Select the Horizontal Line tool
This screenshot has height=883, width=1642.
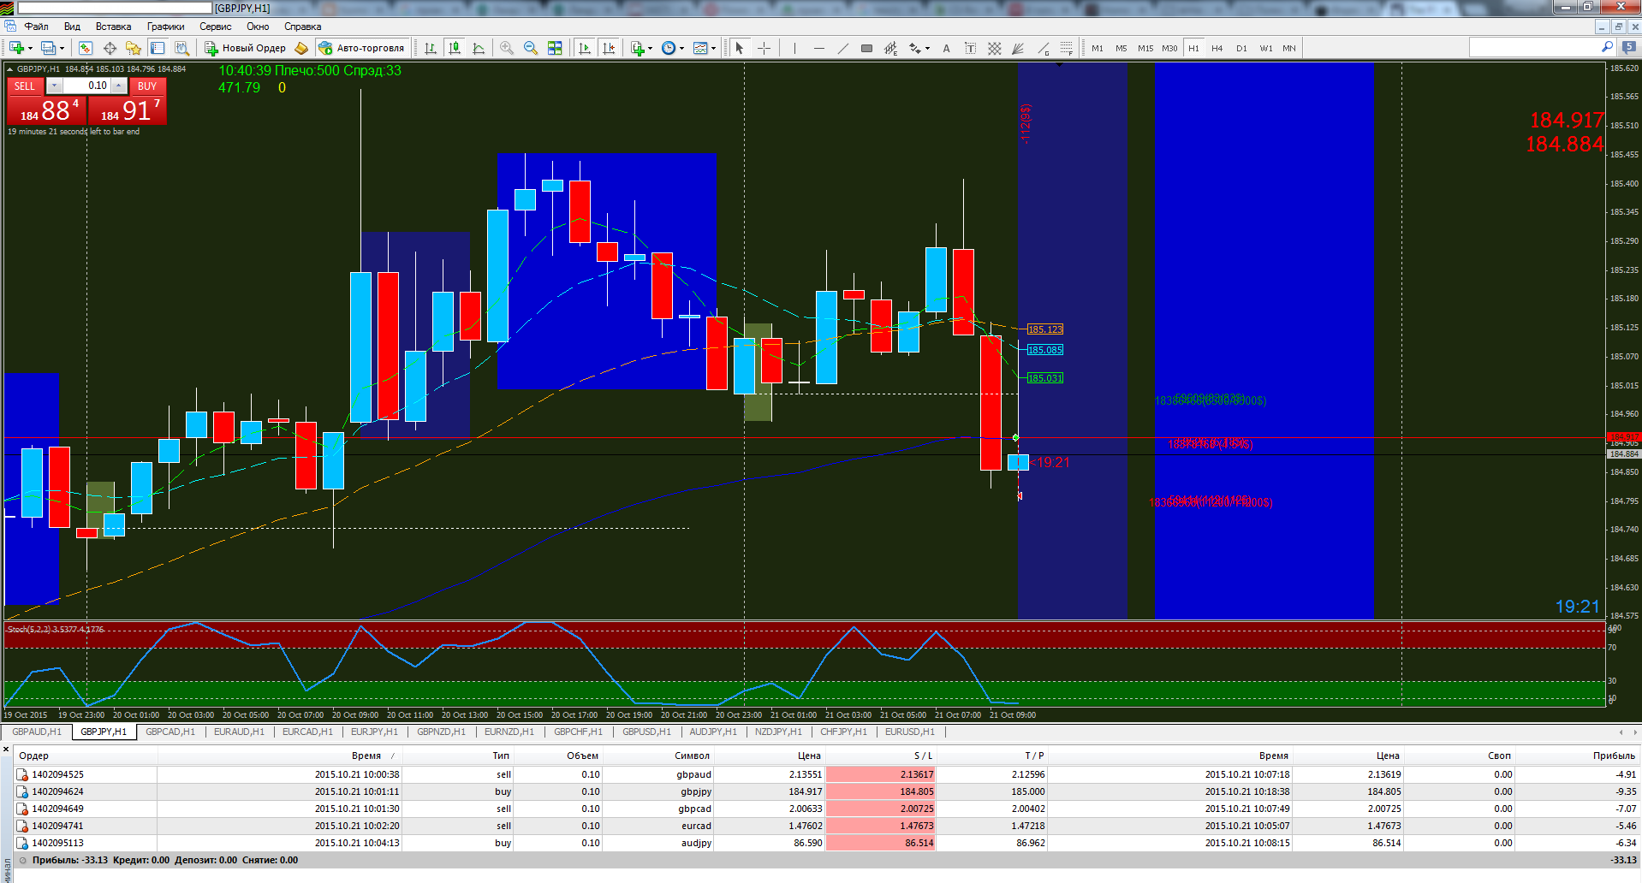pos(818,48)
